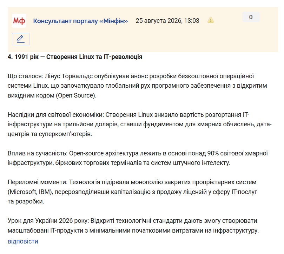Click the word суперкомп'ютерів
This screenshot has width=284, height=254.
tap(65, 134)
